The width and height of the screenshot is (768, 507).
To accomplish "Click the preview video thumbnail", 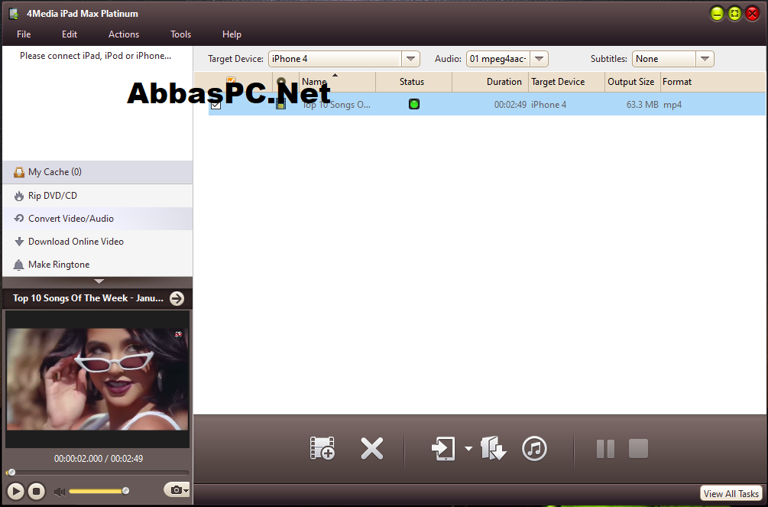I will (x=97, y=379).
